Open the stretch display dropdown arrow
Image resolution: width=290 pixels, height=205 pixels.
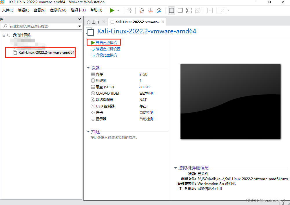click(x=229, y=10)
